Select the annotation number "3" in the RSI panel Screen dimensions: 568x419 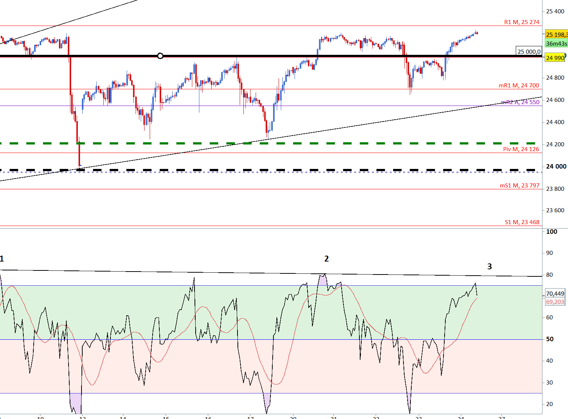point(489,266)
